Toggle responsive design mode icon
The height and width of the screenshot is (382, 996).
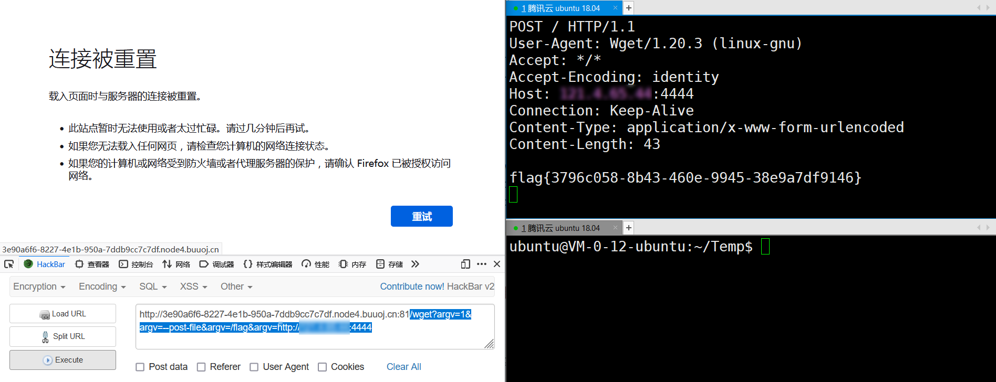click(465, 264)
